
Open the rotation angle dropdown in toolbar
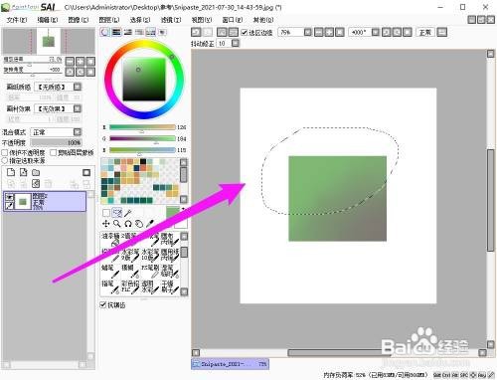tap(376, 32)
